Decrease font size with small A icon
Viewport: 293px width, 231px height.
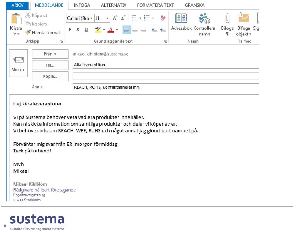(x=123, y=18)
